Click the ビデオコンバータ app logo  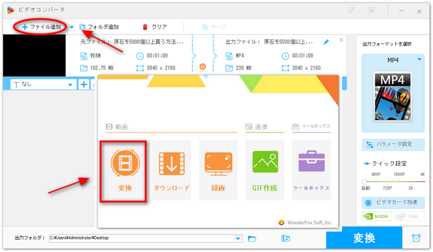click(11, 11)
